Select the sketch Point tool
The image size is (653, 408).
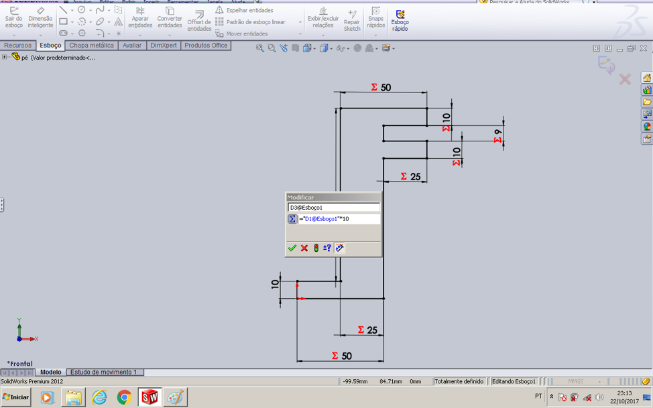[x=119, y=33]
